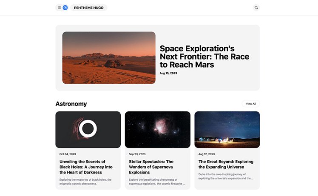
Task: Click the Aug 15, 2023 featured date
Action: click(x=168, y=73)
